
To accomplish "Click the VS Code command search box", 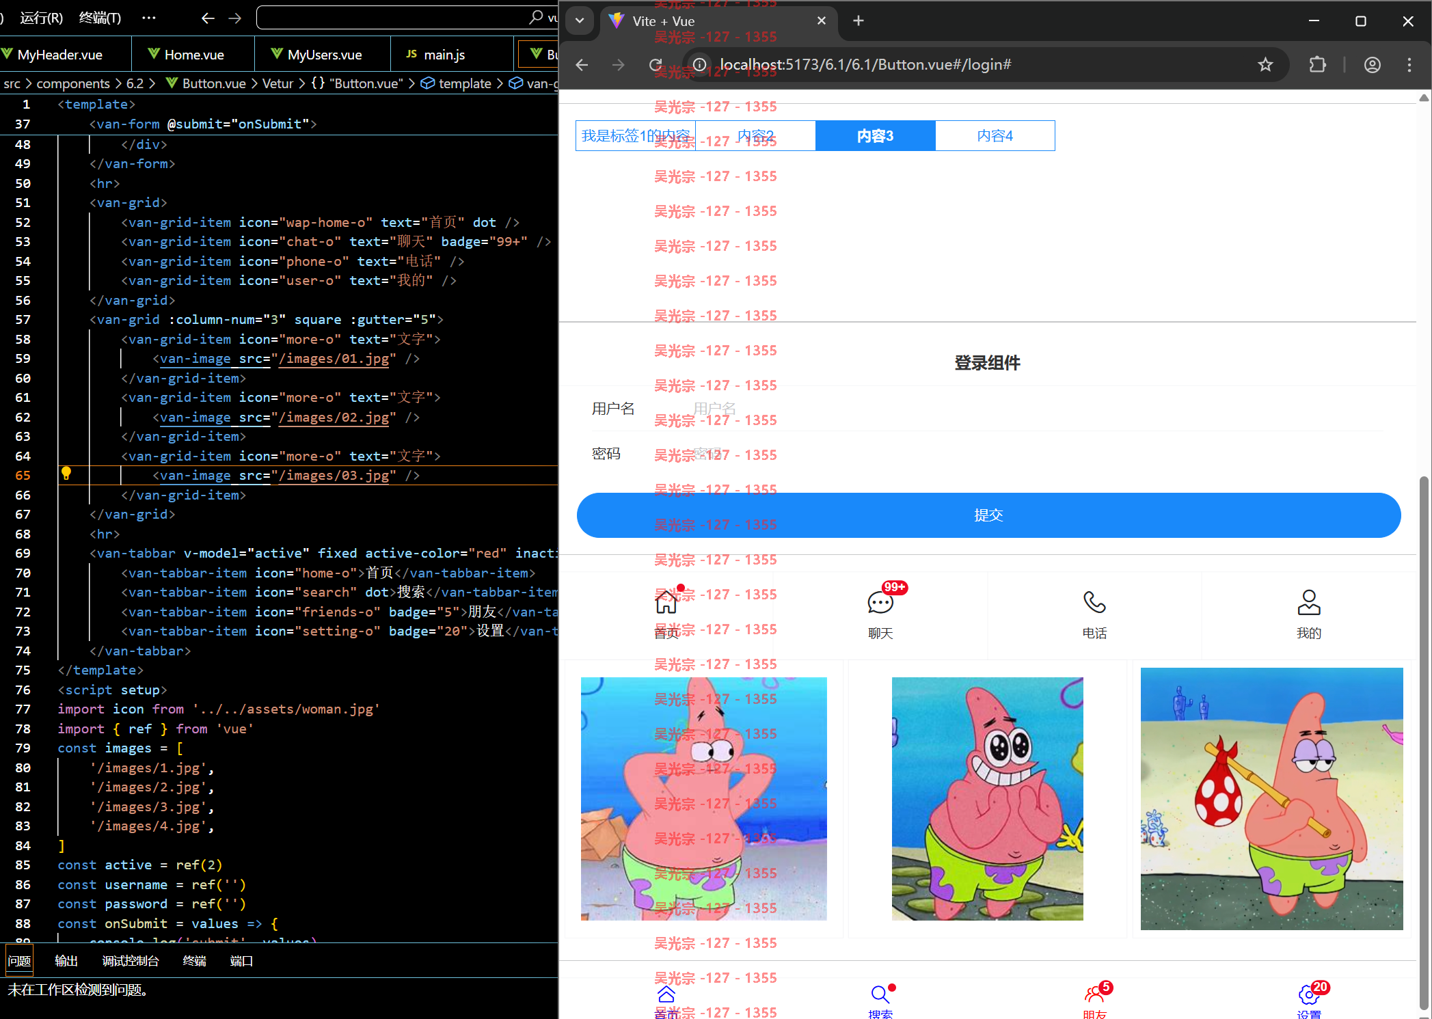I will 407,18.
